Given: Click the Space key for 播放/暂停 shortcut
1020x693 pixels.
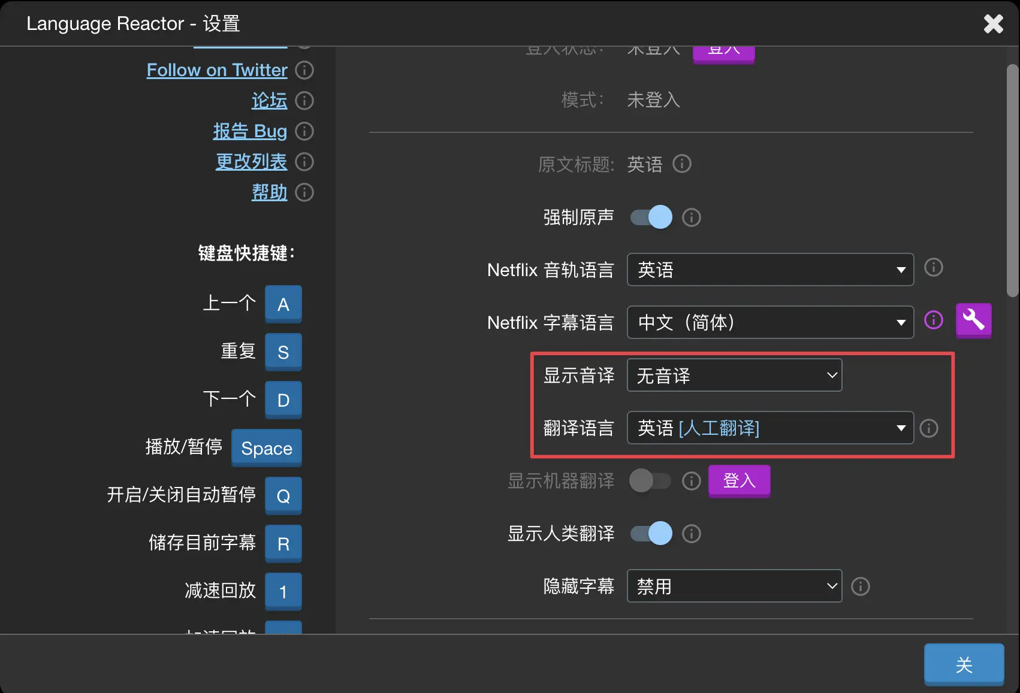Looking at the screenshot, I should point(267,448).
